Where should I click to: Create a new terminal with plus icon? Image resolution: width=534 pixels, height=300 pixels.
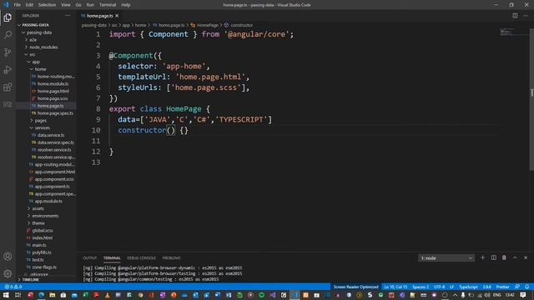[x=482, y=257]
